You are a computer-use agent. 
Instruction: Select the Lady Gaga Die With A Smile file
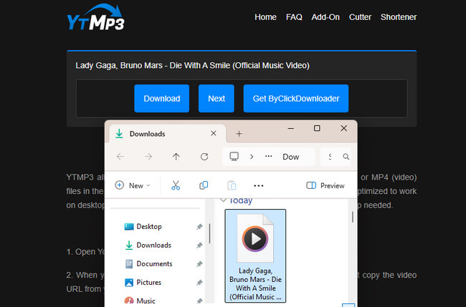point(255,255)
